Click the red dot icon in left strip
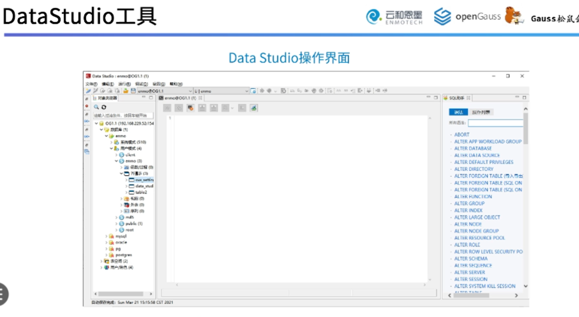Viewport: 579px width, 317px height. click(x=87, y=106)
